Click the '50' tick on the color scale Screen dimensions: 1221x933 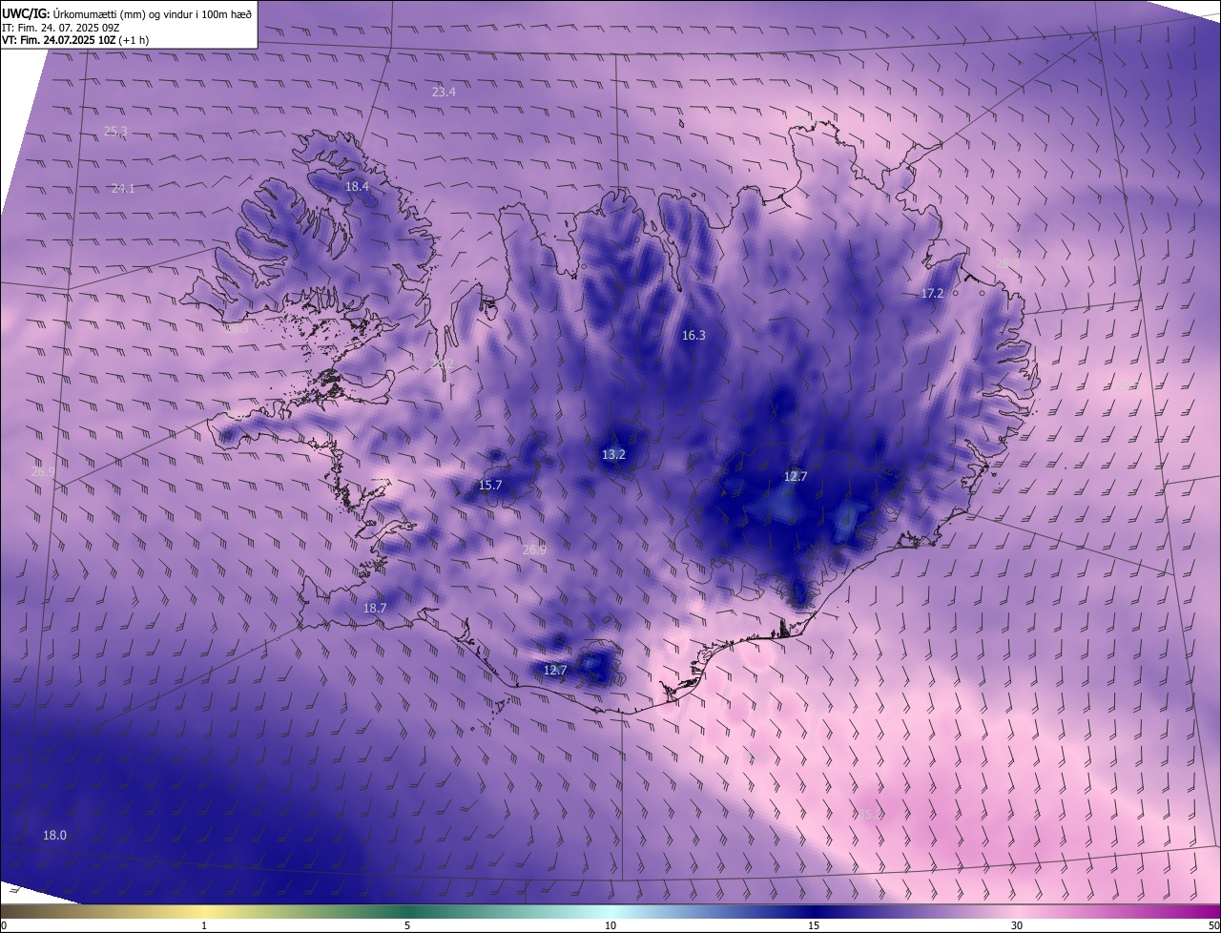1213,925
